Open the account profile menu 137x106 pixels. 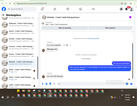[x=132, y=9]
